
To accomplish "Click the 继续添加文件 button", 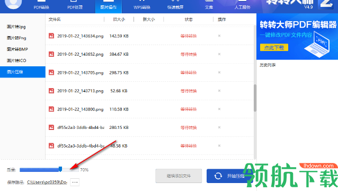I will [x=179, y=176].
